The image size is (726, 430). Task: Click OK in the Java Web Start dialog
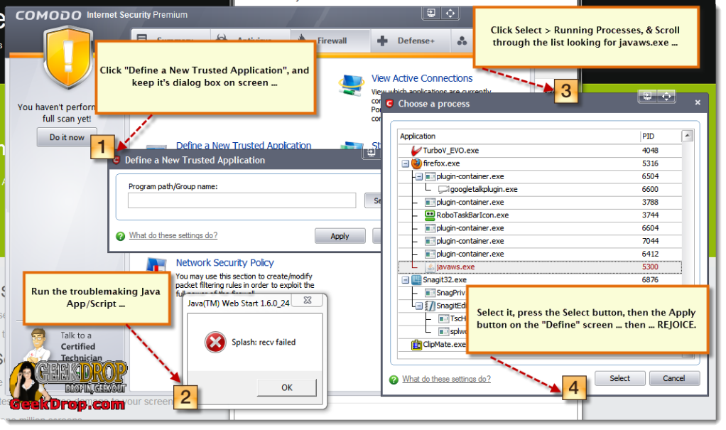[x=286, y=388]
